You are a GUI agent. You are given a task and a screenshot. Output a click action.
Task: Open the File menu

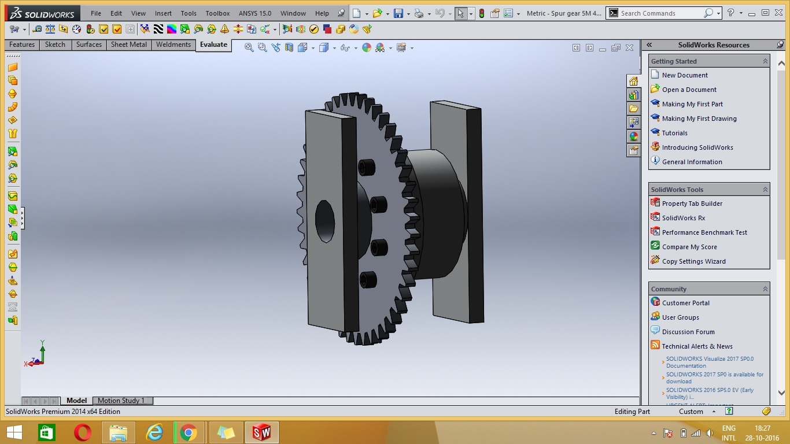[96, 13]
